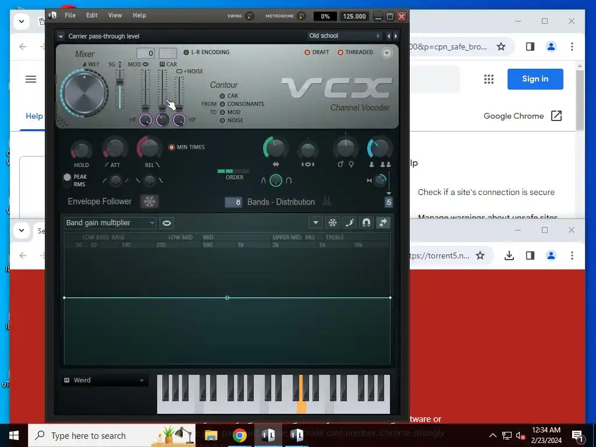Open the envelope editor options arrow
Screen dimensions: 596x447
coord(315,223)
